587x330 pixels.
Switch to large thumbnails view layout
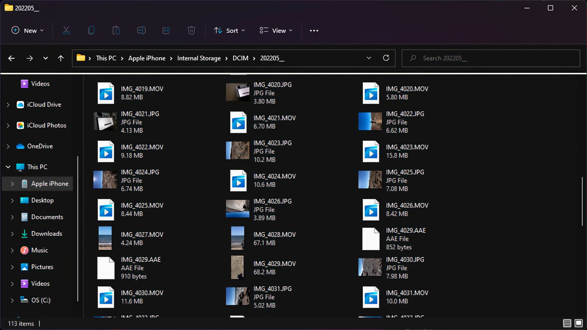[579, 323]
